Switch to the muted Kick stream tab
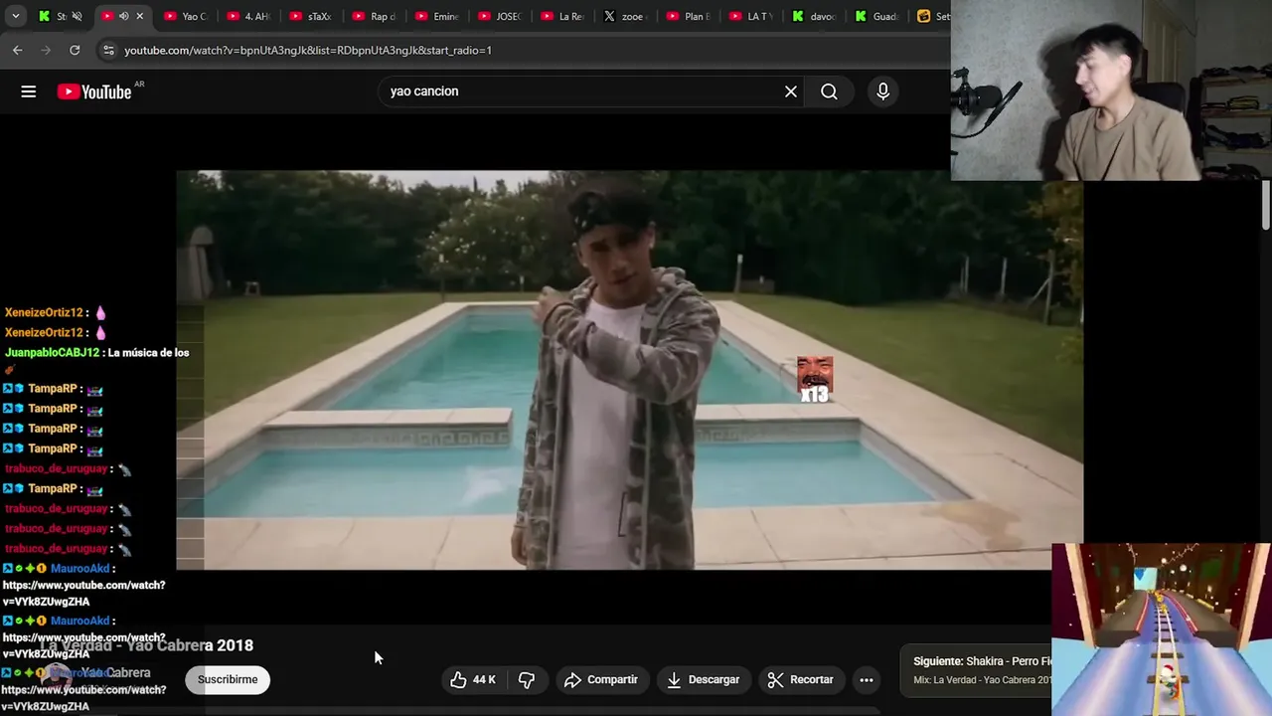The image size is (1272, 716). 62,16
